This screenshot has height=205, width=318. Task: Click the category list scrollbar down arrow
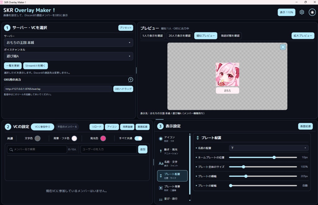[x=190, y=200]
